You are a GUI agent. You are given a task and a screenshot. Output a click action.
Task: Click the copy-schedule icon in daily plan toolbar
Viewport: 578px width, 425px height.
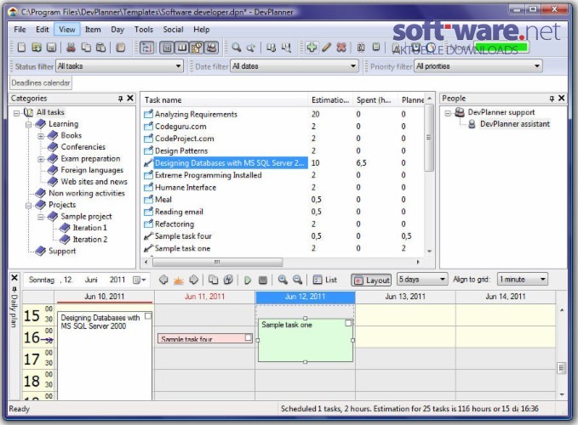click(213, 280)
